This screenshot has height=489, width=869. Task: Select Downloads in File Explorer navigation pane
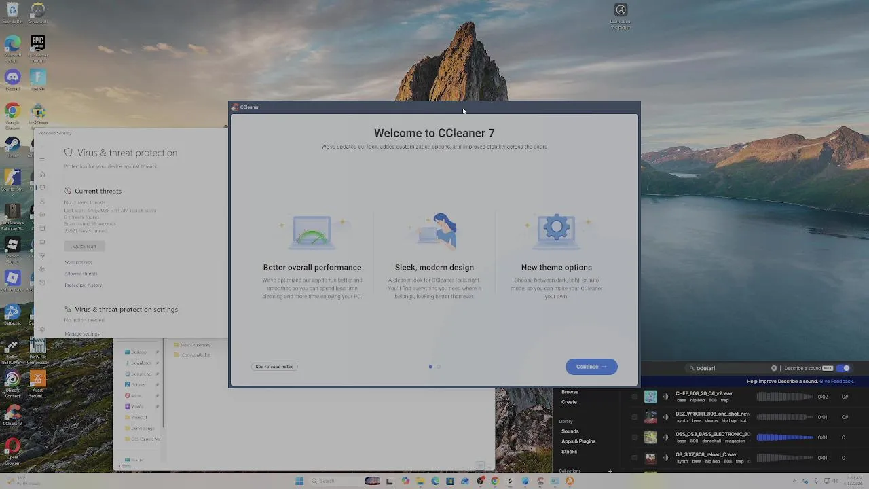pyautogui.click(x=141, y=363)
